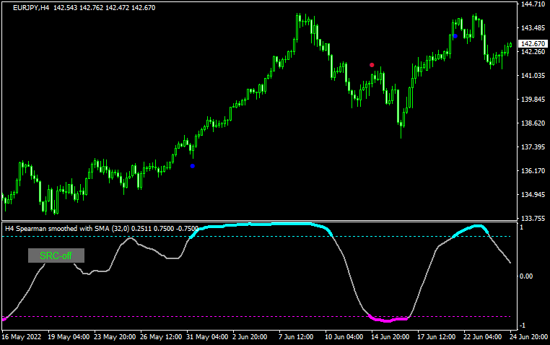Click the 138.620 price scale label
This screenshot has height=345, width=550.
533,123
